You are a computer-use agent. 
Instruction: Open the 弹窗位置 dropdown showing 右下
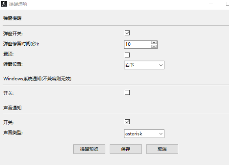point(144,65)
